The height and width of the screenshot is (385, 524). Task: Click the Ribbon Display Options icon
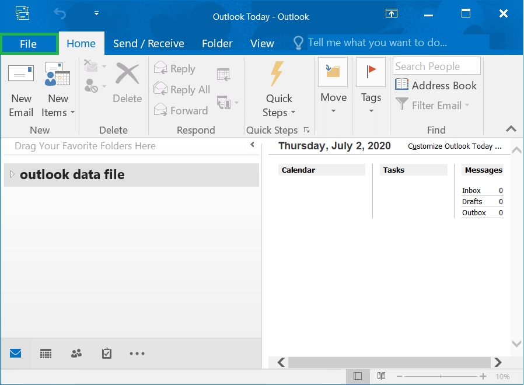[x=392, y=13]
